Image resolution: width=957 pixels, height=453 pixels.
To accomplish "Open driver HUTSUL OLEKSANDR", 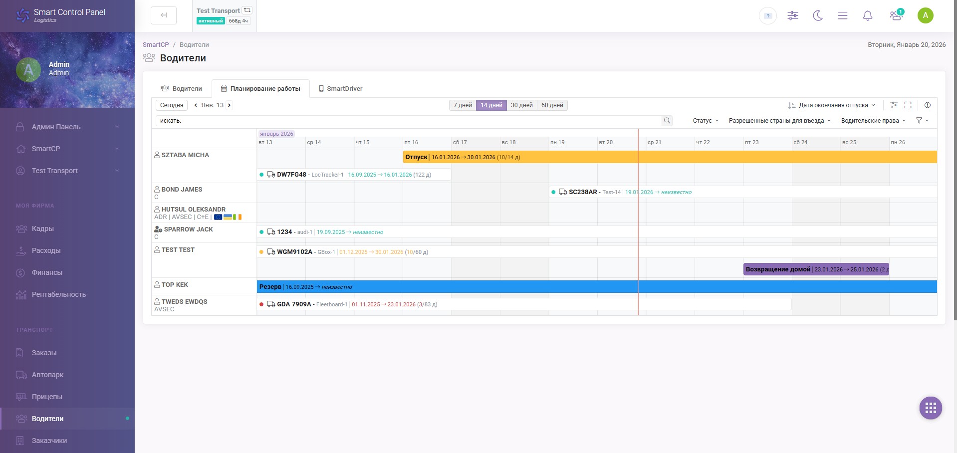I will pos(193,210).
